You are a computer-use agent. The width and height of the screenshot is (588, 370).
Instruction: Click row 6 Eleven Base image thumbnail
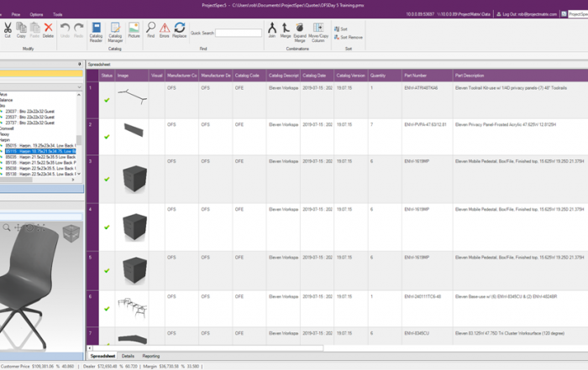click(x=133, y=308)
